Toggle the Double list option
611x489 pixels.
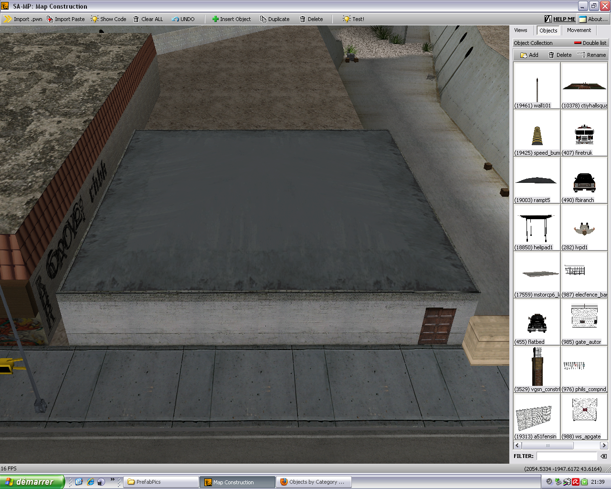click(x=590, y=43)
